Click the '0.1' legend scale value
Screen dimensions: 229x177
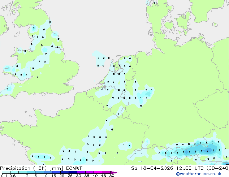click(4, 176)
